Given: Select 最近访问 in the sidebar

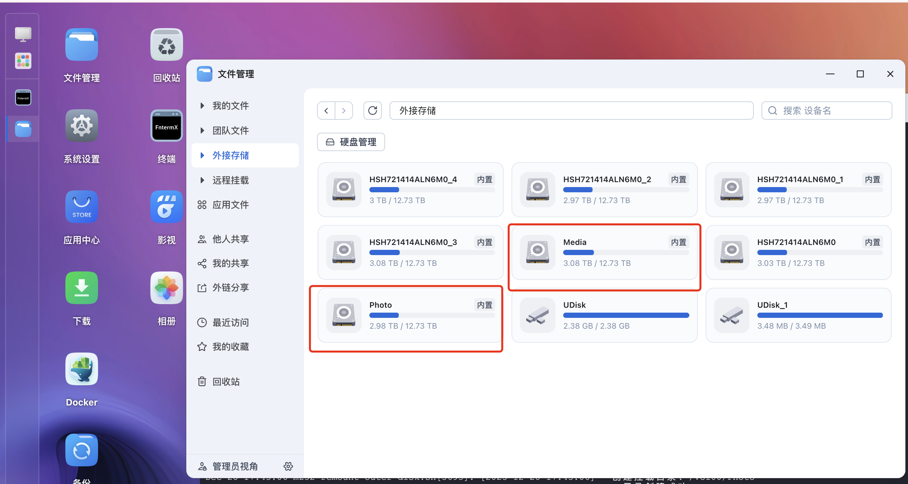Looking at the screenshot, I should (231, 322).
